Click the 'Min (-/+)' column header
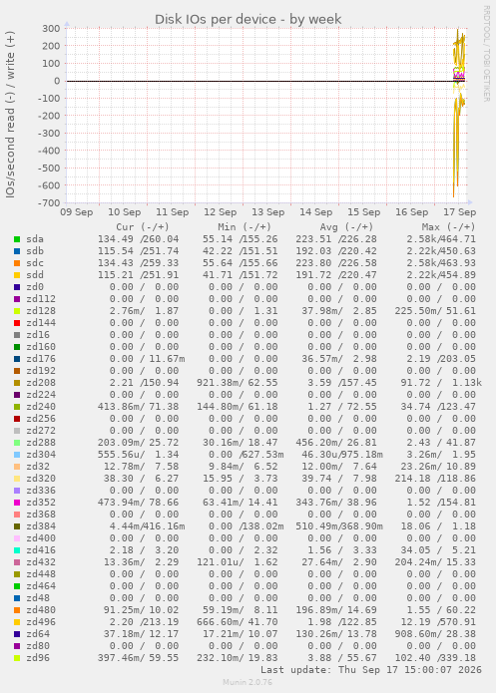Image resolution: width=496 pixels, height=693 pixels. point(245,226)
